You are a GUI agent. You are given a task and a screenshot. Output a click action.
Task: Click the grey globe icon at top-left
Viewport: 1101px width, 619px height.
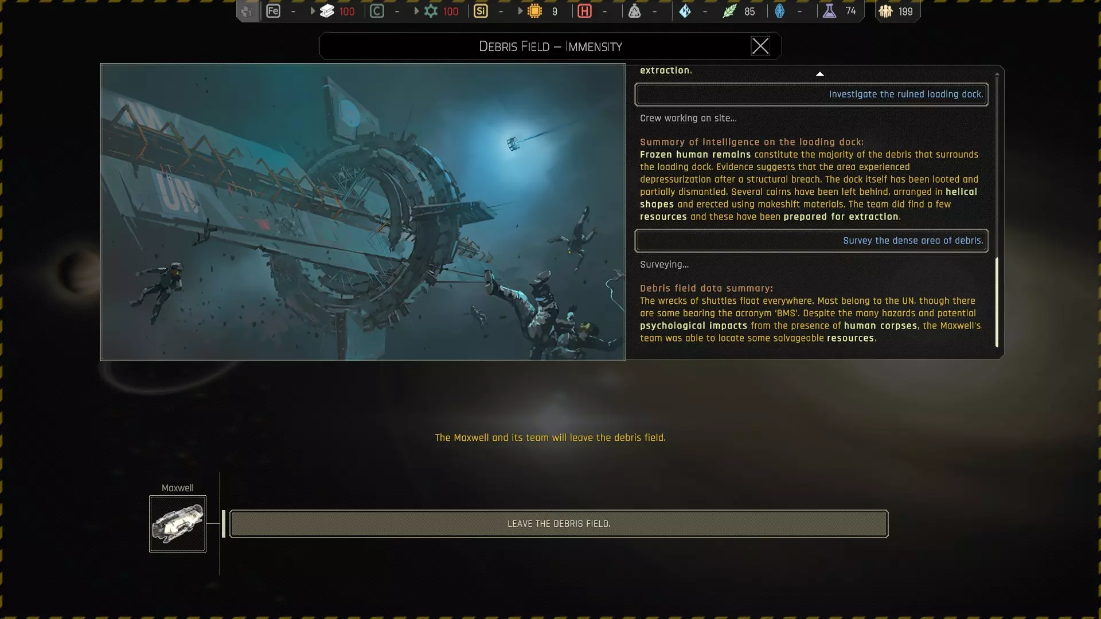247,11
